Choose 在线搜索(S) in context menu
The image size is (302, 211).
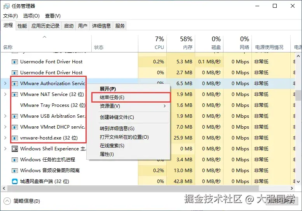point(129,146)
